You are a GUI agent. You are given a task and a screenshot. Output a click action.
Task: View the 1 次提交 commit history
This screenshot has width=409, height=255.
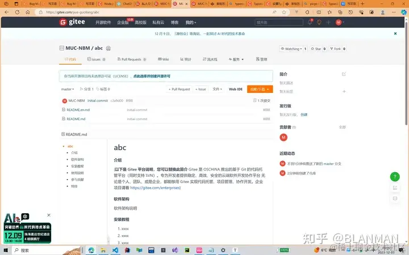click(x=262, y=100)
